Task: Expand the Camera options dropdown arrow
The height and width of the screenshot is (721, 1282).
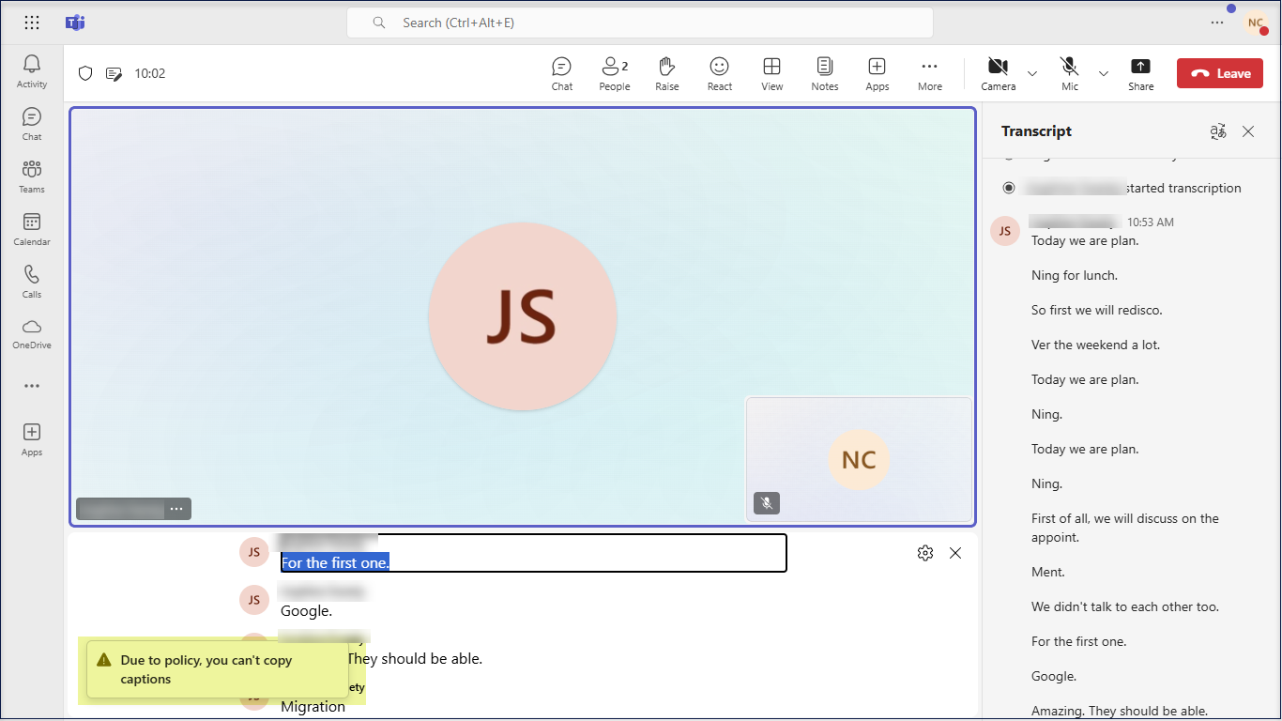Action: 1032,73
